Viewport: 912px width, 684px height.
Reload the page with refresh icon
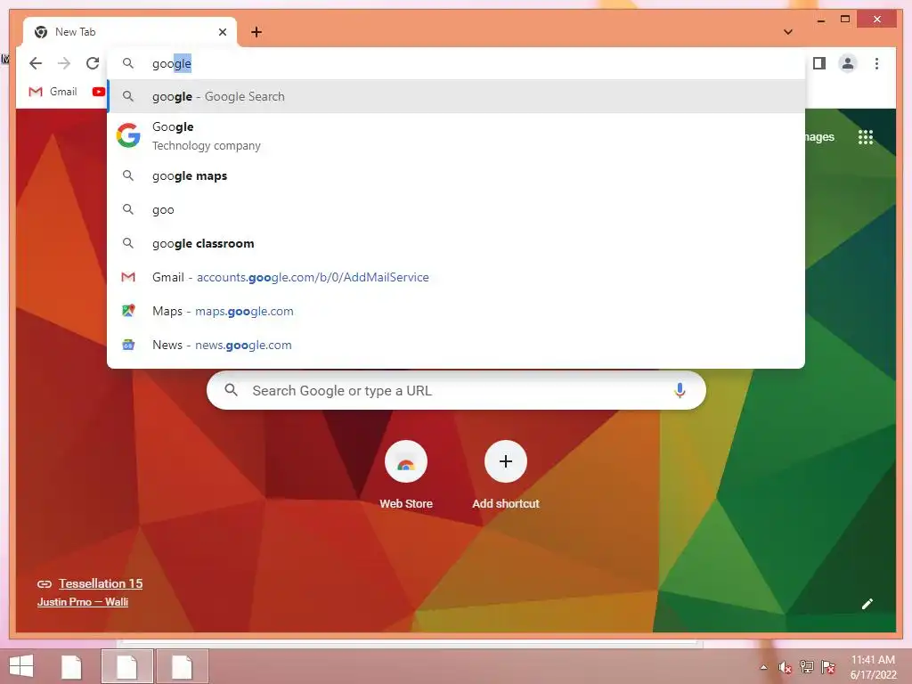[x=93, y=63]
